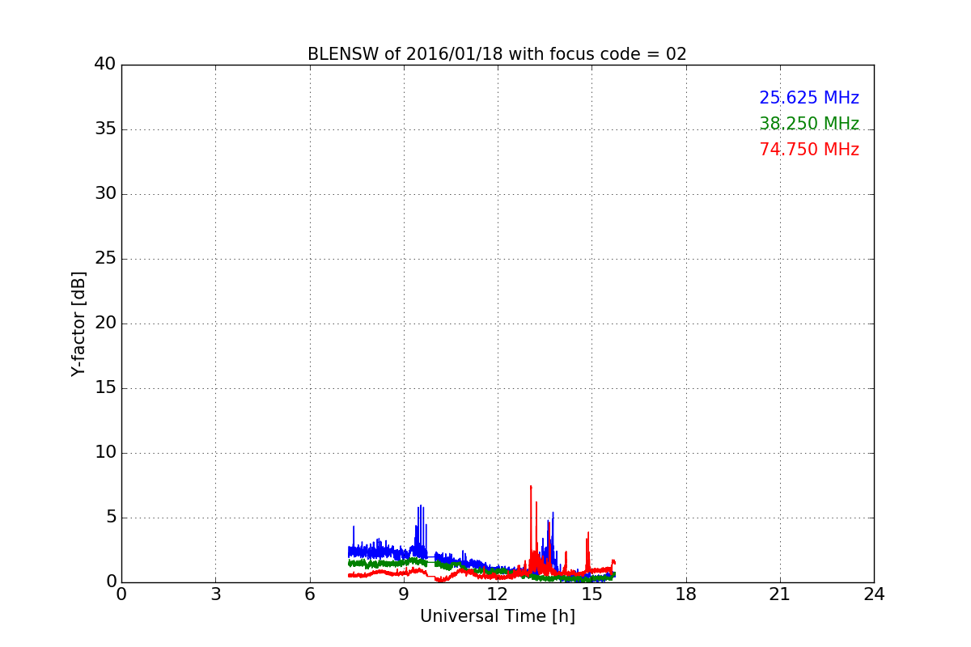Click x-axis tick label 21
Image resolution: width=971 pixels, height=647 pixels.
[780, 594]
